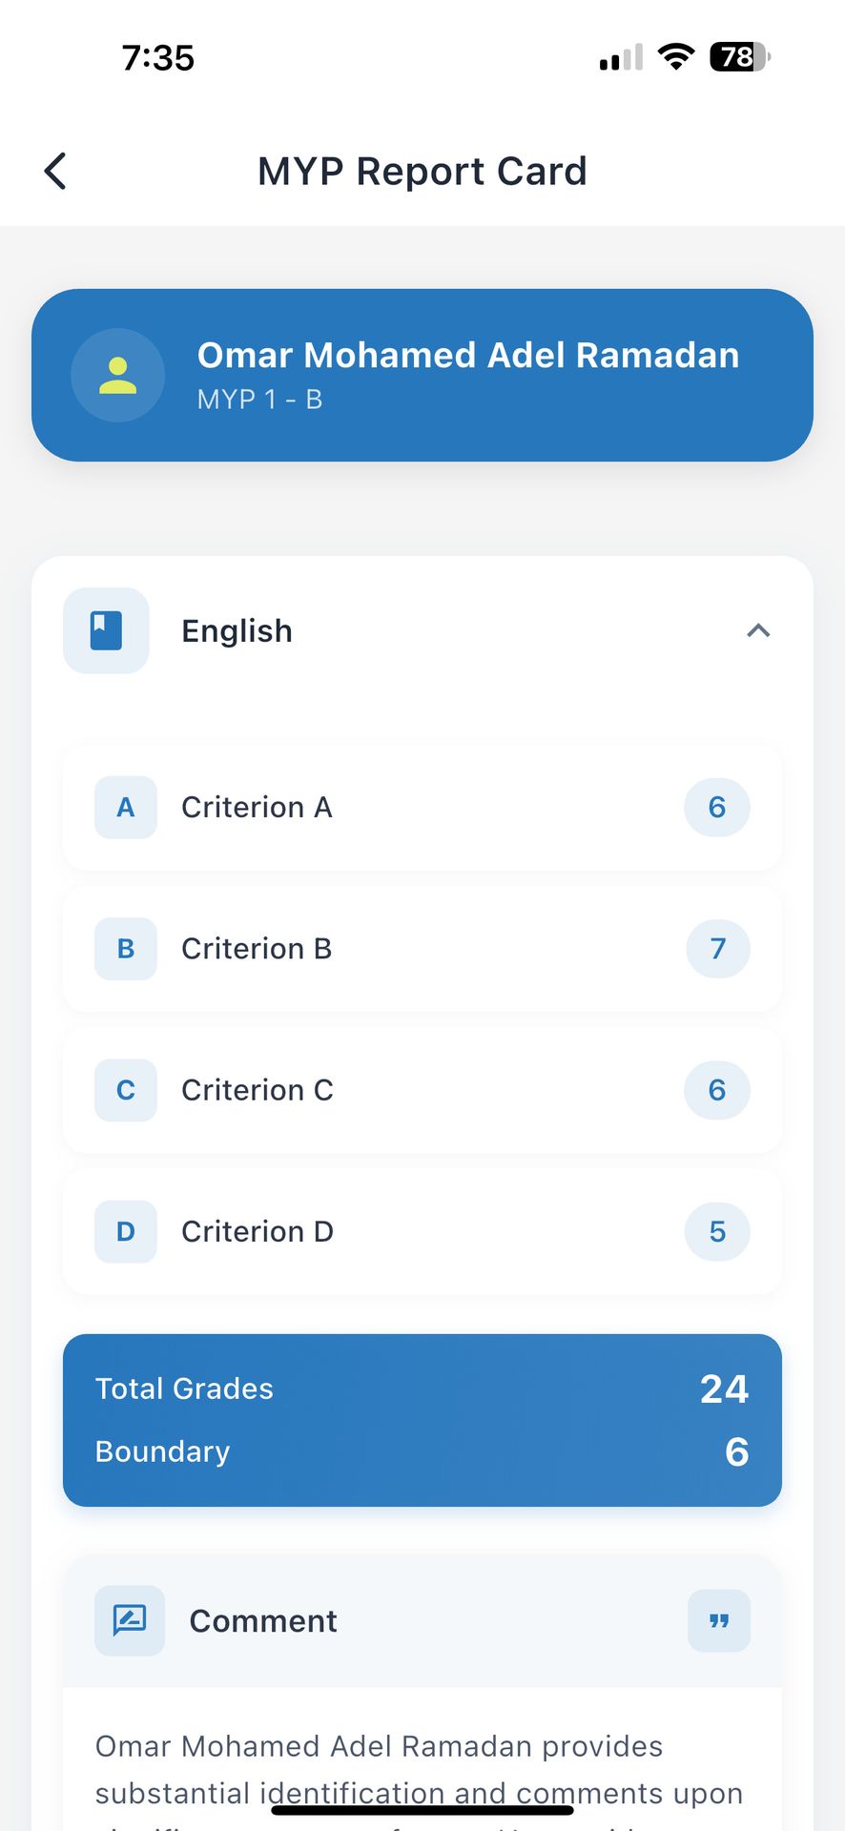Collapse the English subject section
845x1831 pixels.
click(758, 631)
